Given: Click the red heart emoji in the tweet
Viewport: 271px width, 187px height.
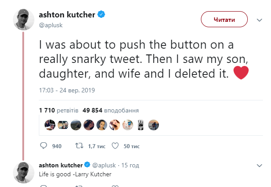Looking at the screenshot, I should click(x=241, y=72).
